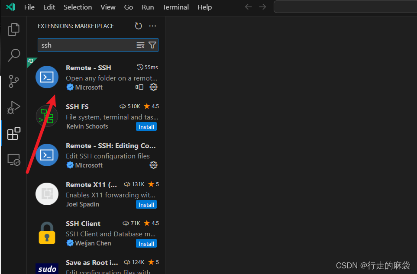Open the Run menu
The width and height of the screenshot is (417, 274).
(148, 7)
